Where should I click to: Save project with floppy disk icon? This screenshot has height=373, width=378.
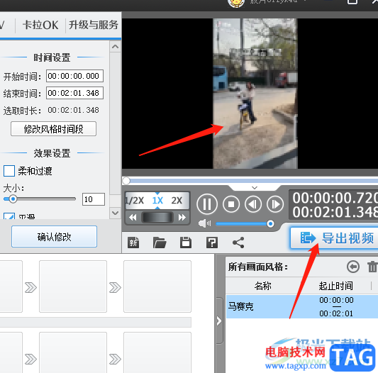[186, 243]
